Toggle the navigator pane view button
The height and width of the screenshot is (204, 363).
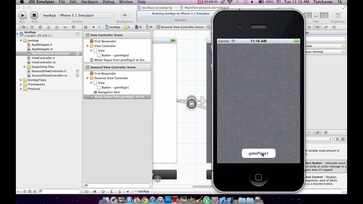308,15
